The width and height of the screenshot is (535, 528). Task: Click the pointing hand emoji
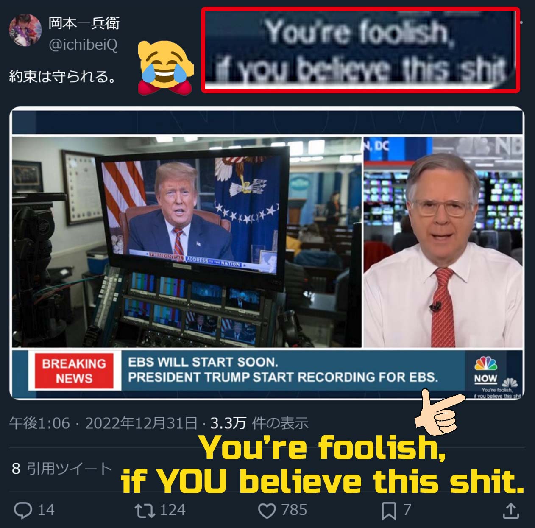(439, 412)
